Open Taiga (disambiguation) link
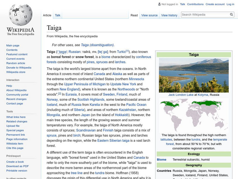Viewport: 238px width, 179px height. pyautogui.click(x=97, y=45)
